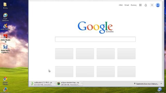Click the eclipse-standard zip download item
Screen dimensions: 166x93
tap(68, 83)
